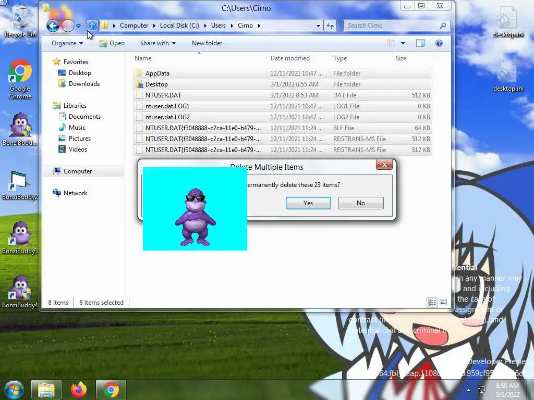Open Music library
Image resolution: width=534 pixels, height=400 pixels.
pos(72,128)
